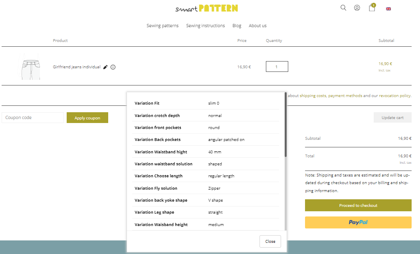420x254 pixels.
Task: Open the About us page
Action: point(258,26)
